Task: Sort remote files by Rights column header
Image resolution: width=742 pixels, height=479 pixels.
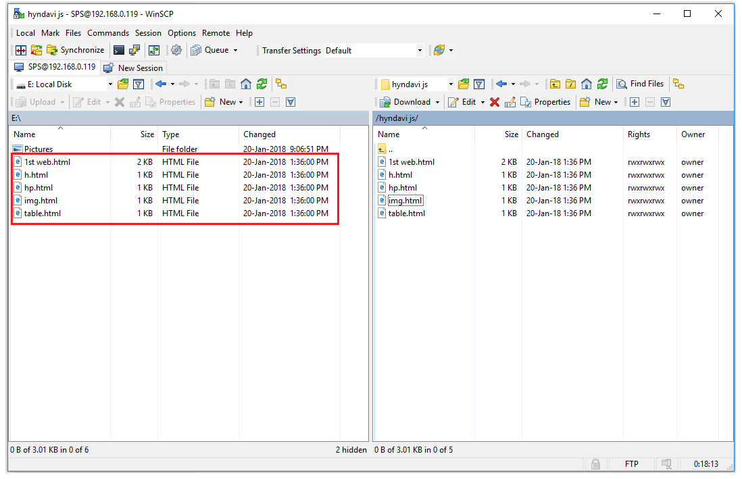Action: coord(650,134)
